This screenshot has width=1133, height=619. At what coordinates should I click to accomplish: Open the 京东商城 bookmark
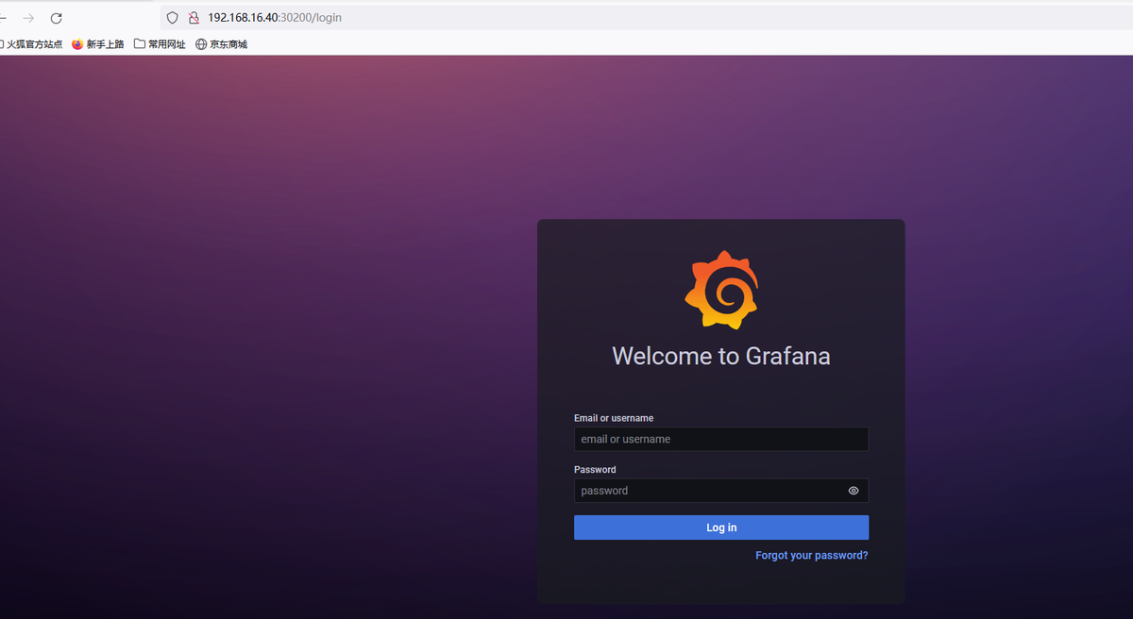[221, 44]
